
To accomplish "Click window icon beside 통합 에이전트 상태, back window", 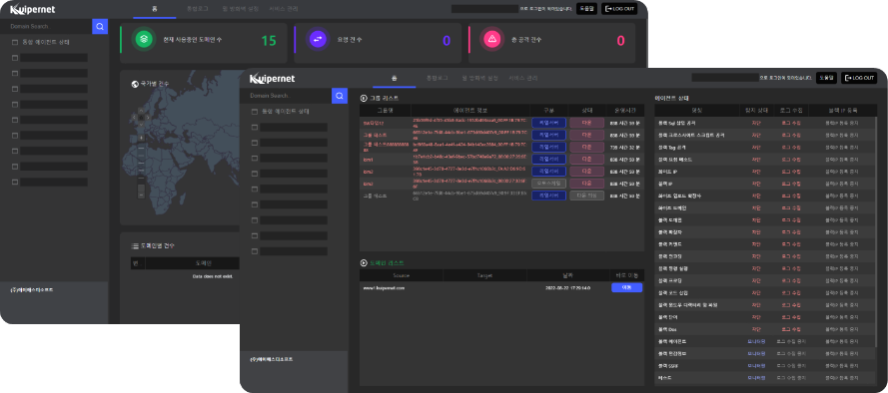I will (15, 43).
